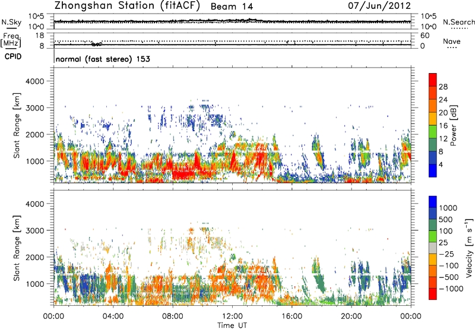Click the date "07/Jun/2012"
This screenshot has width=475, height=329.
(x=379, y=5)
